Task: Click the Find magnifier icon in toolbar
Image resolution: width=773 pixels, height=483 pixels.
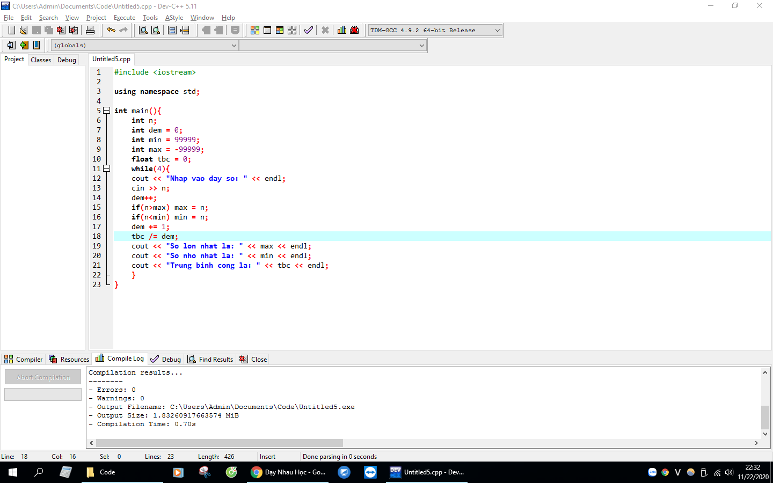Action: (x=143, y=31)
